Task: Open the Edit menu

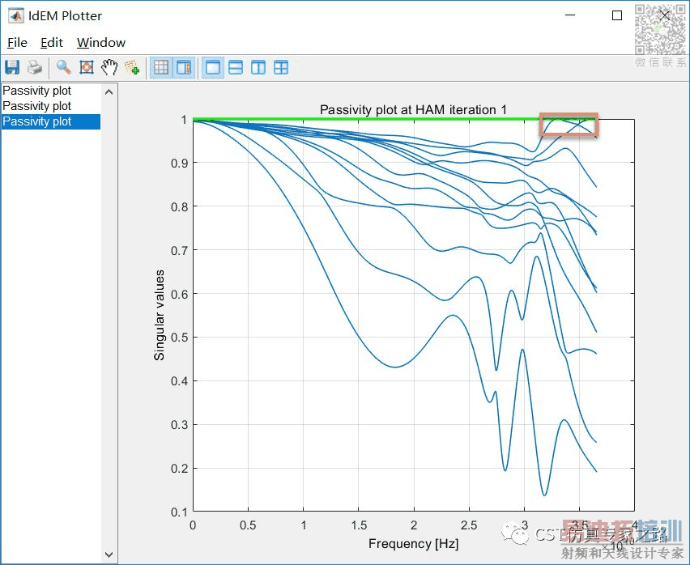Action: coord(52,43)
